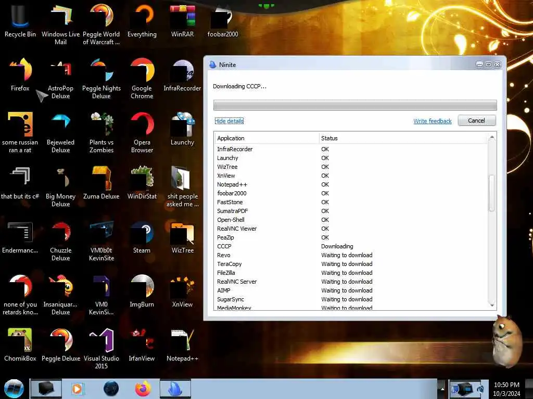Select the VM0b0t KevinSite desktop icon
533x399 pixels.
click(101, 241)
